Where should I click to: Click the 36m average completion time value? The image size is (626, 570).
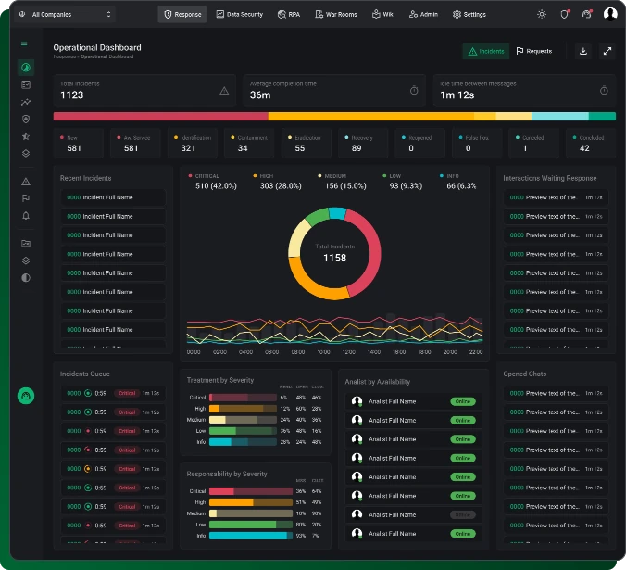point(260,95)
